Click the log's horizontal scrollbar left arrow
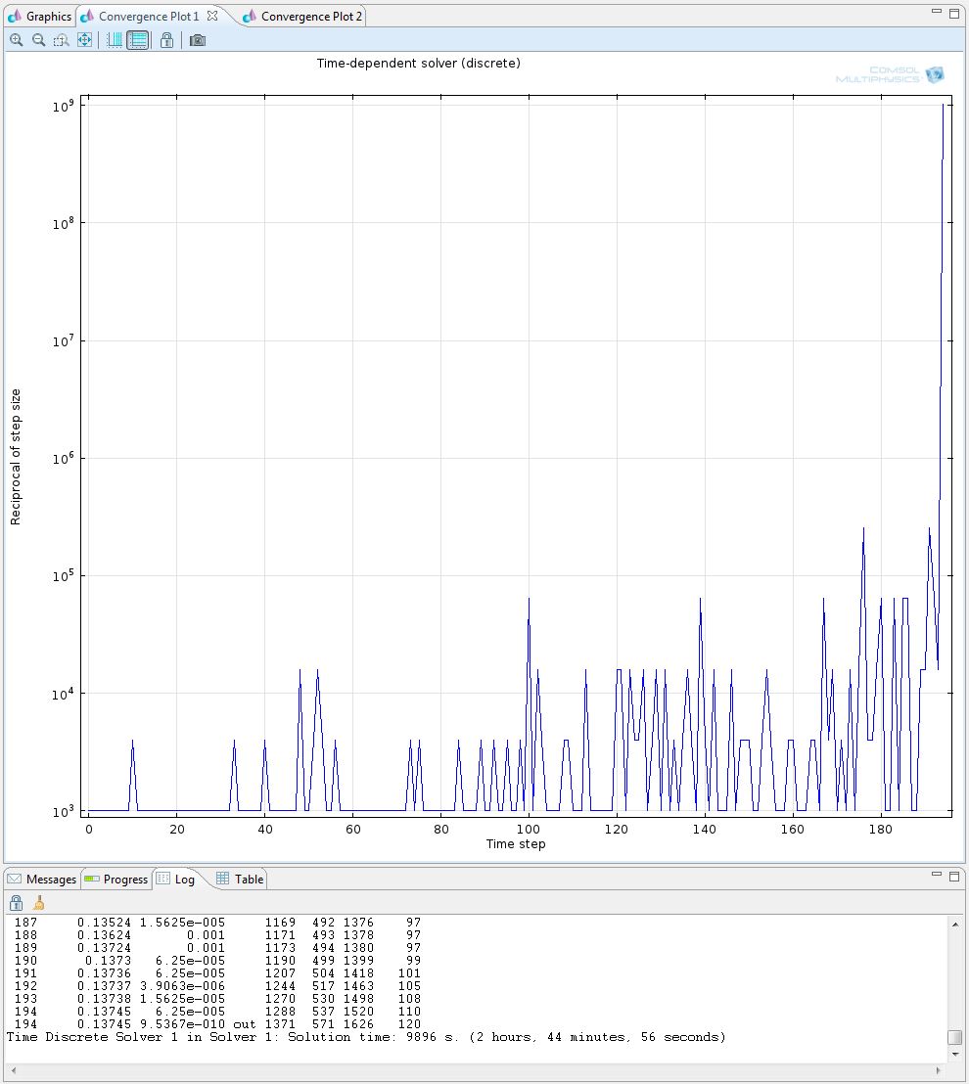This screenshot has height=1084, width=969. [13, 1070]
